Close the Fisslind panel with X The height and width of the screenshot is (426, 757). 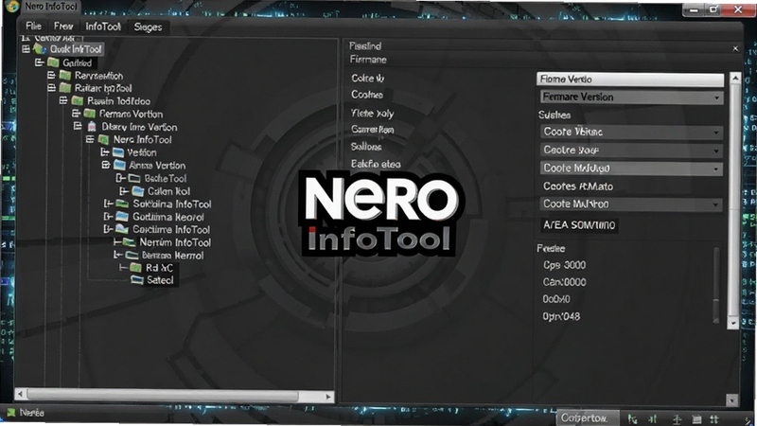point(735,48)
